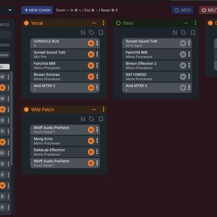Click the MIDI button
This screenshot has height=217, width=217.
pyautogui.click(x=183, y=10)
